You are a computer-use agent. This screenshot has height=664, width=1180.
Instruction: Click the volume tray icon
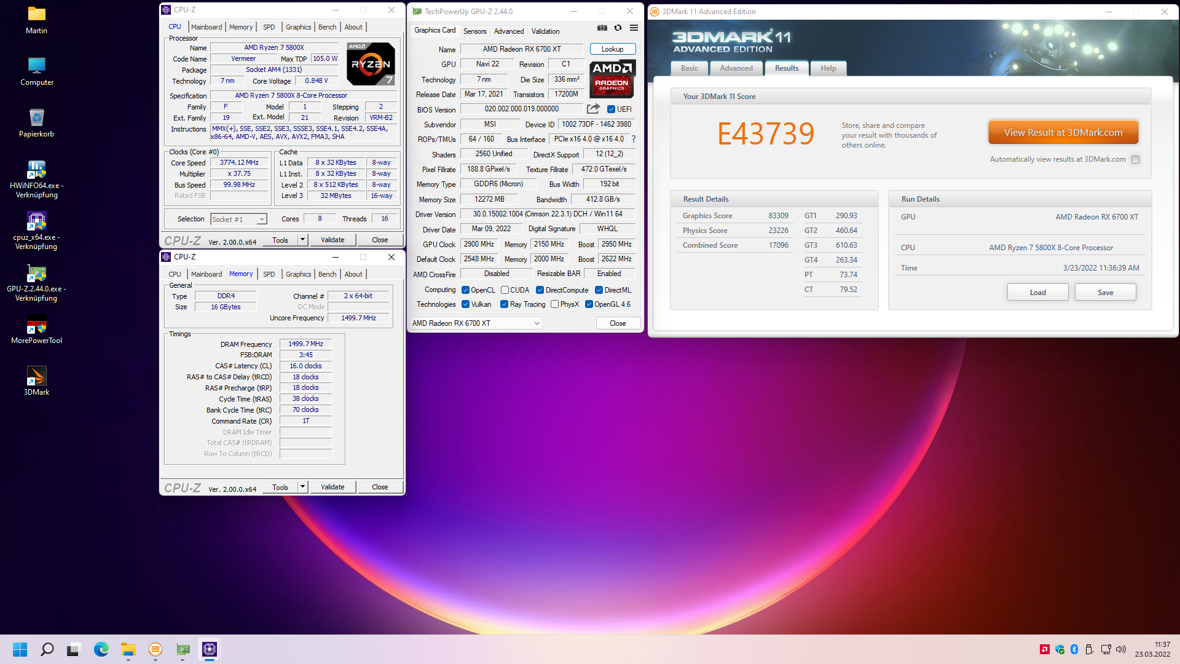[1121, 649]
